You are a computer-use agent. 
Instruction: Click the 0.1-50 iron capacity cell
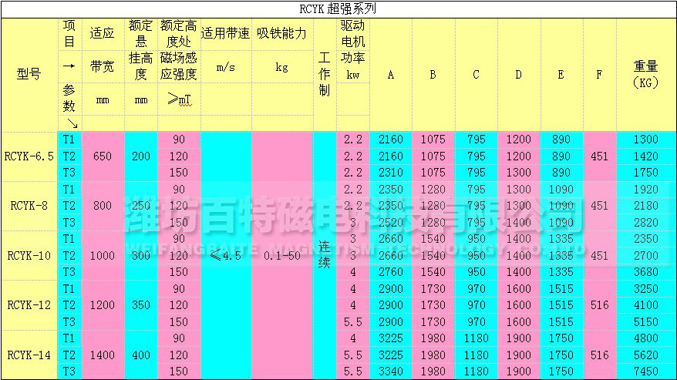click(281, 255)
